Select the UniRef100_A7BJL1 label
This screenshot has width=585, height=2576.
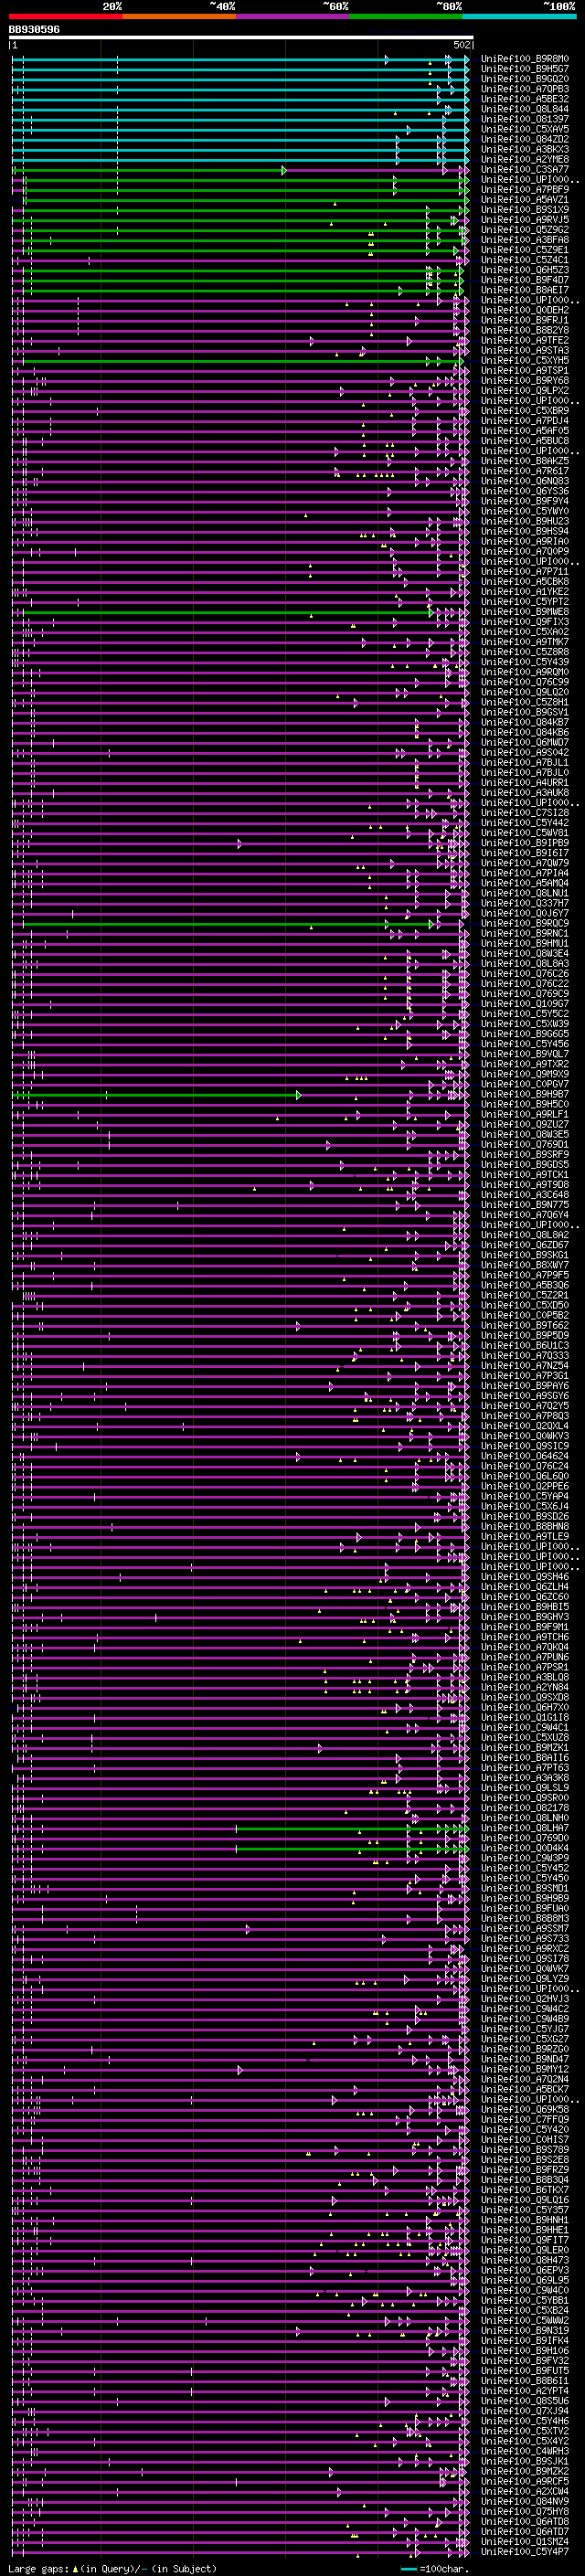[x=525, y=762]
